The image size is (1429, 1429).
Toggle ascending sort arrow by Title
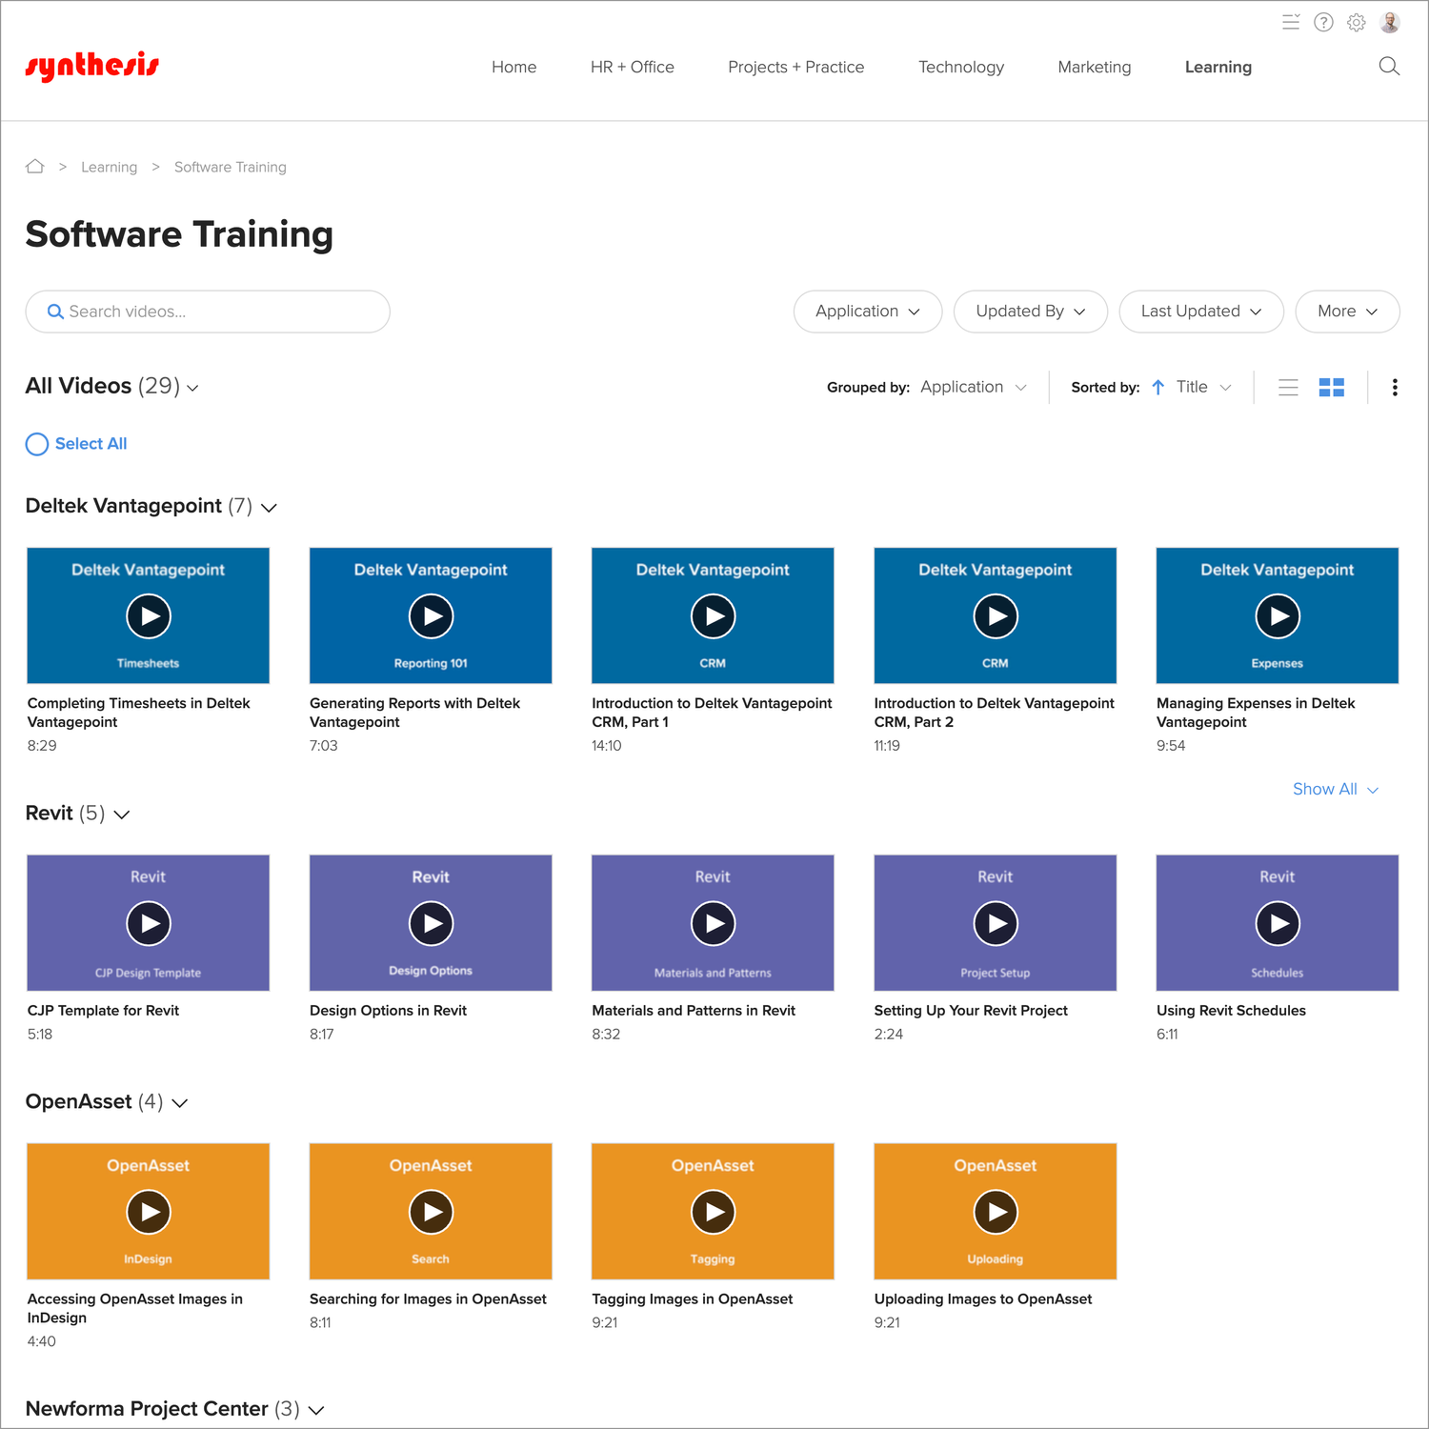(1158, 388)
